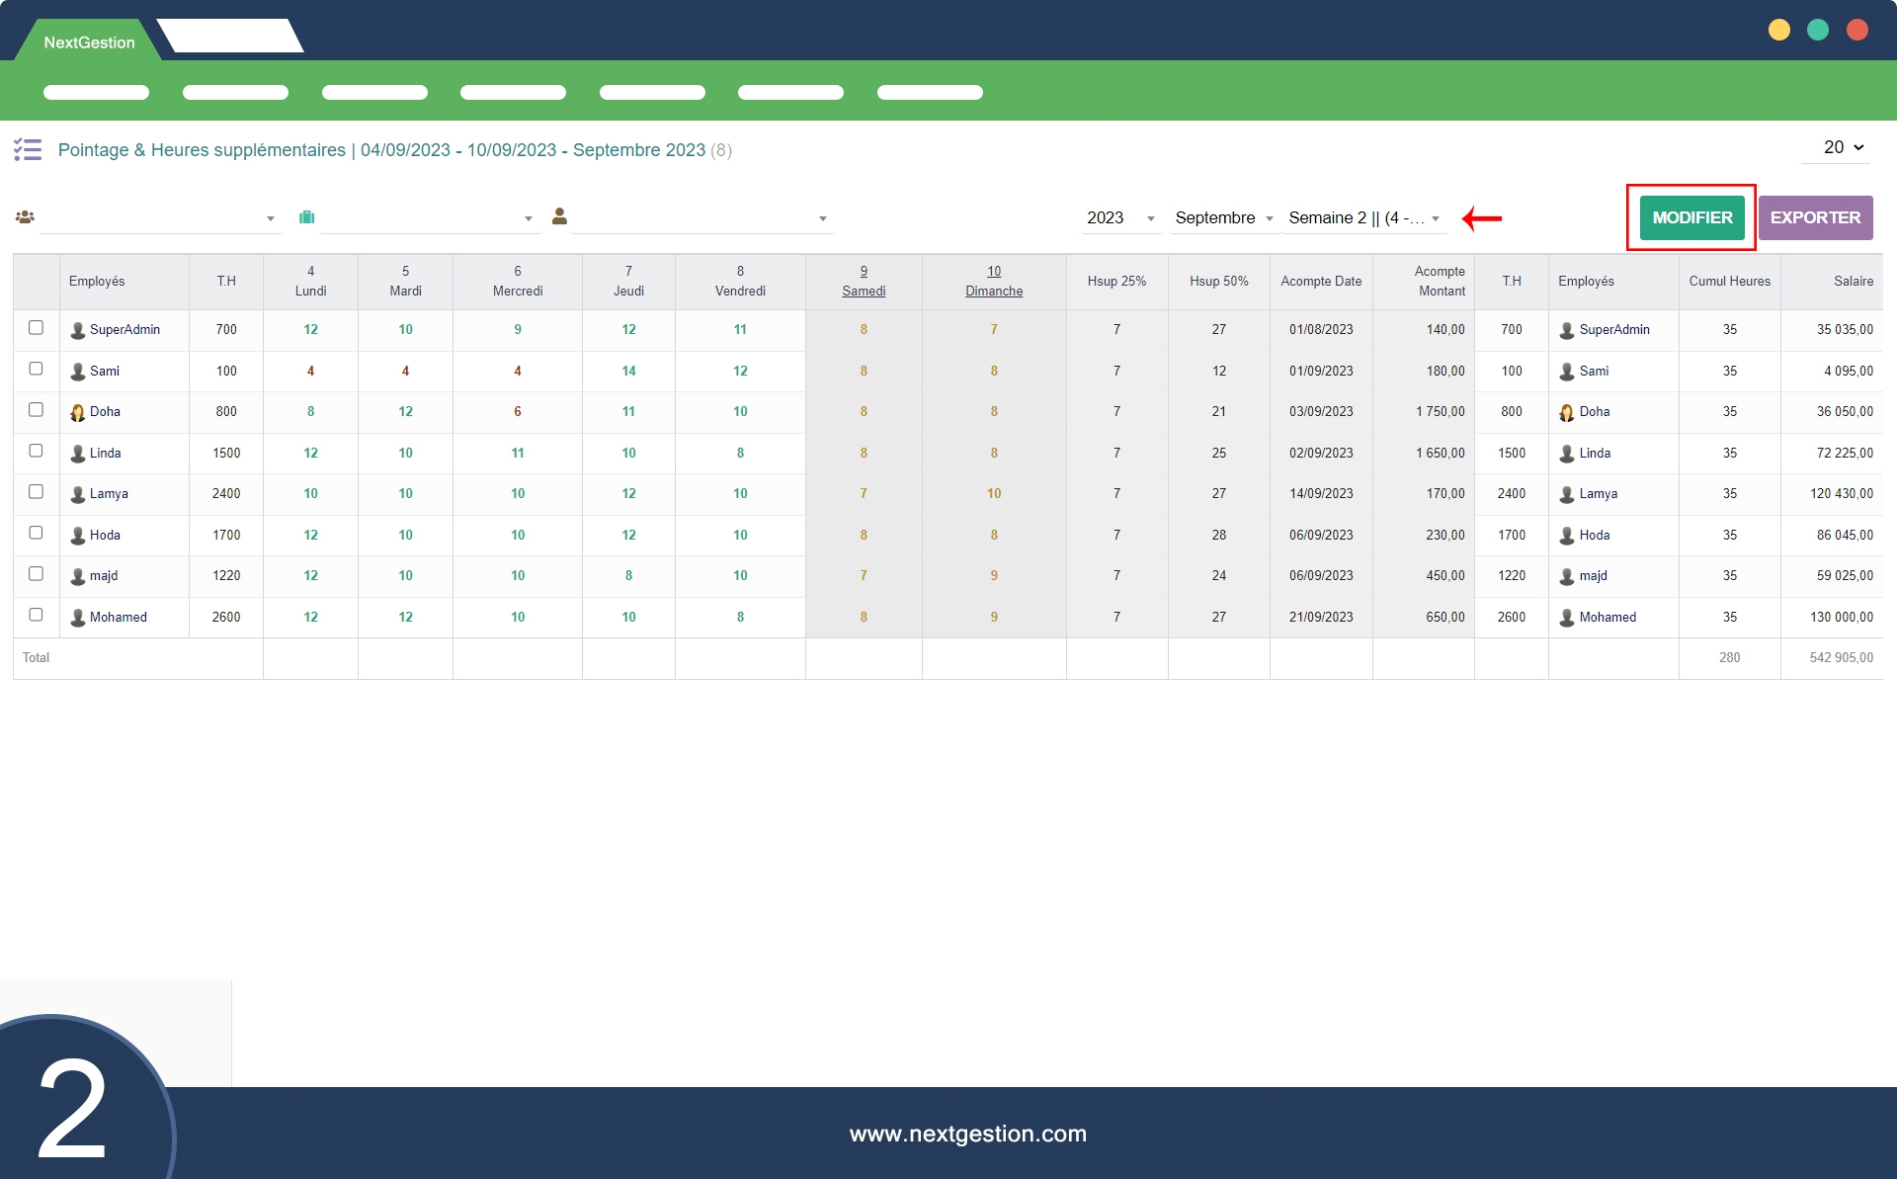
Task: Click SuperAdmin's avatar in the right Employés column
Action: 1567,330
